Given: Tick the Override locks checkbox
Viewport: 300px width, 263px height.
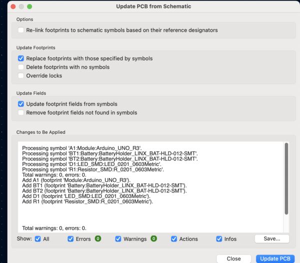Looking at the screenshot, I should [x=21, y=75].
